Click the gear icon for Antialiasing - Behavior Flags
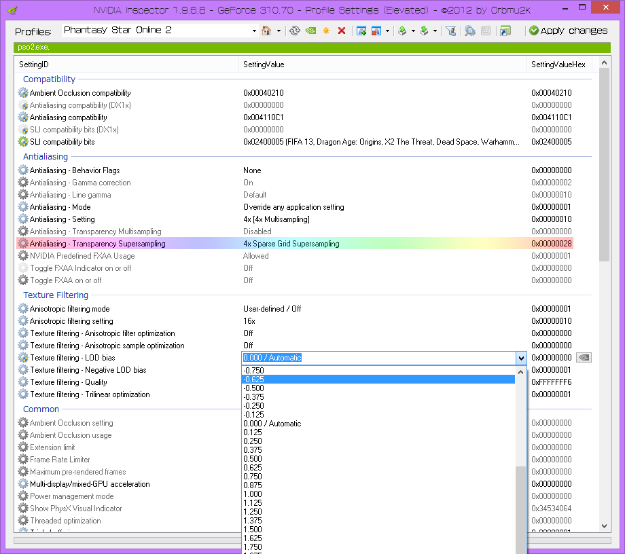 (x=23, y=170)
